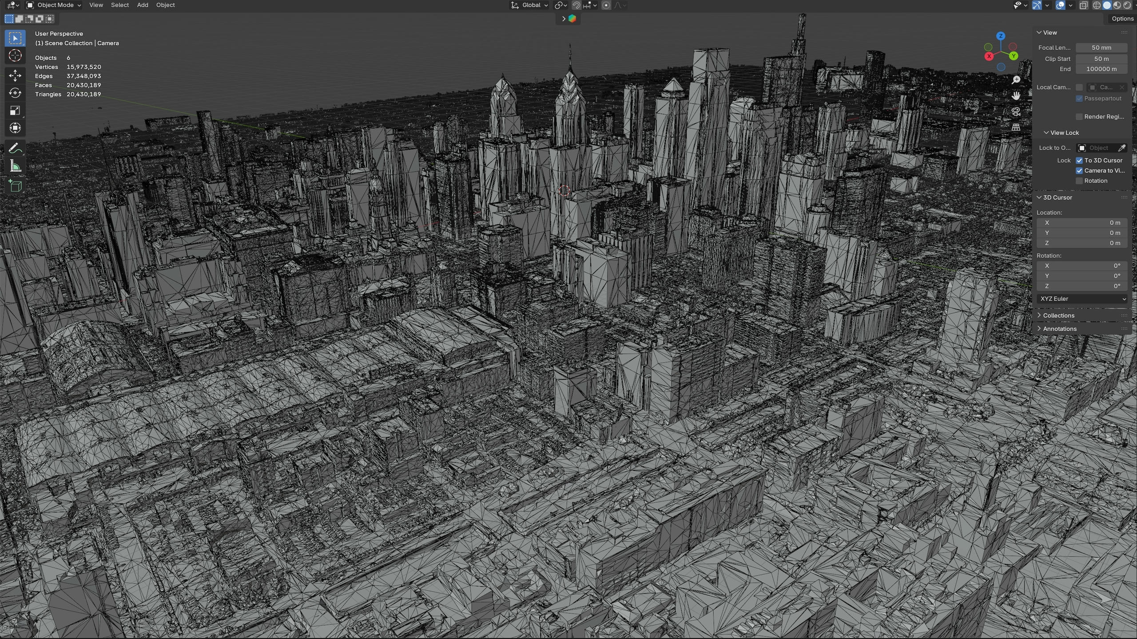Viewport: 1137px width, 639px height.
Task: Uncheck Camera to View lock
Action: [x=1079, y=170]
